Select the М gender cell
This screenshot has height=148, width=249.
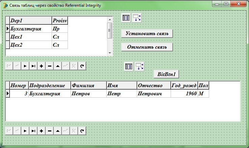pos(203,94)
